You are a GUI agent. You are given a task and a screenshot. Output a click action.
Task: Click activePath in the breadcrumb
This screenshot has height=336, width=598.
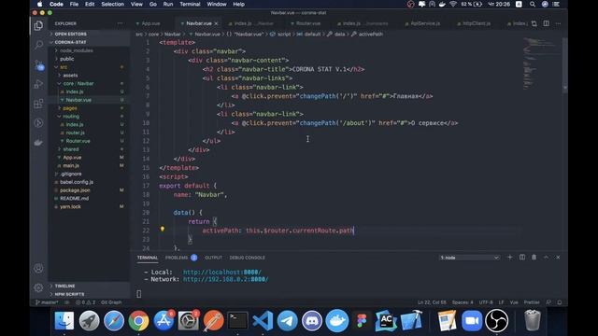[370, 35]
